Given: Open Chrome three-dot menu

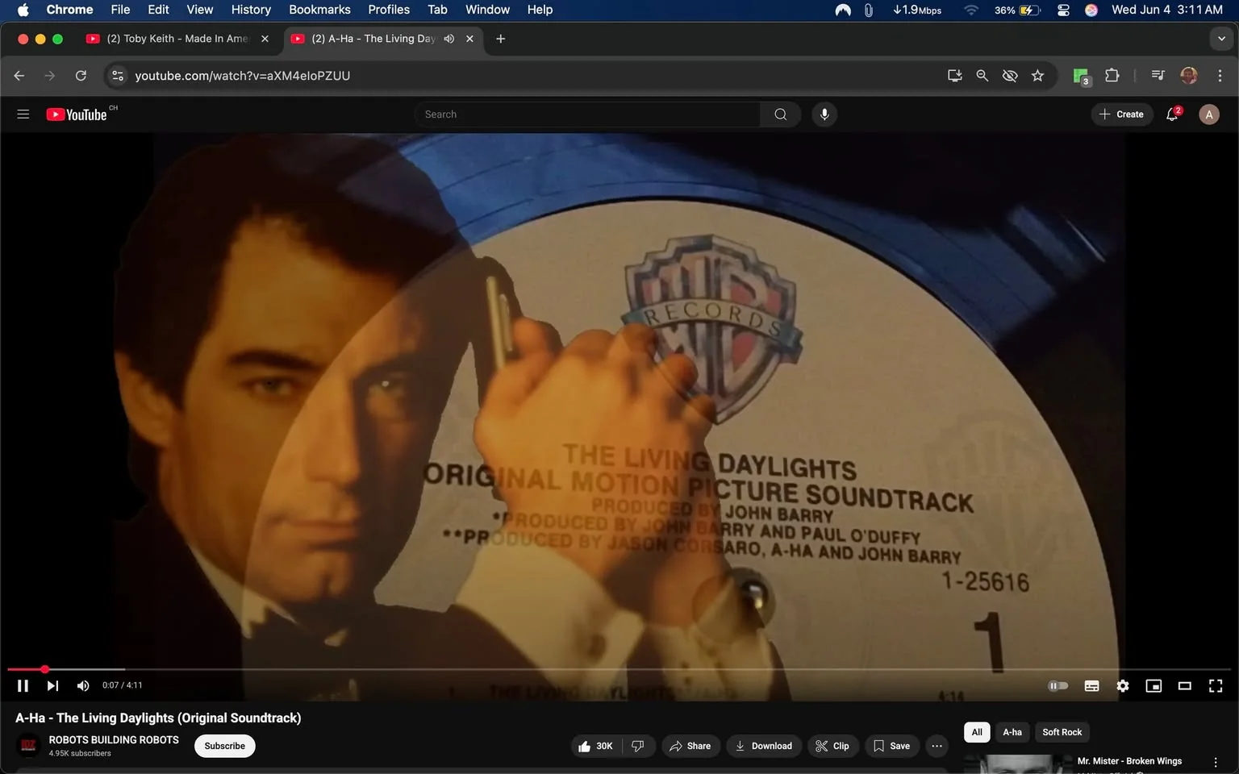Looking at the screenshot, I should [1220, 76].
